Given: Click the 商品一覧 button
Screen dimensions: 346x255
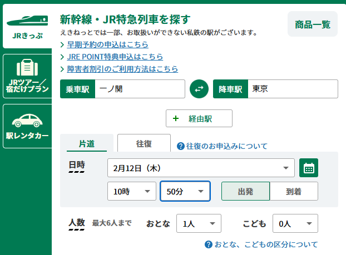Looking at the screenshot, I should (x=312, y=24).
